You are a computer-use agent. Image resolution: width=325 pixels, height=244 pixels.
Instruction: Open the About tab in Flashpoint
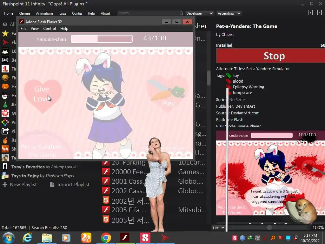(105, 13)
